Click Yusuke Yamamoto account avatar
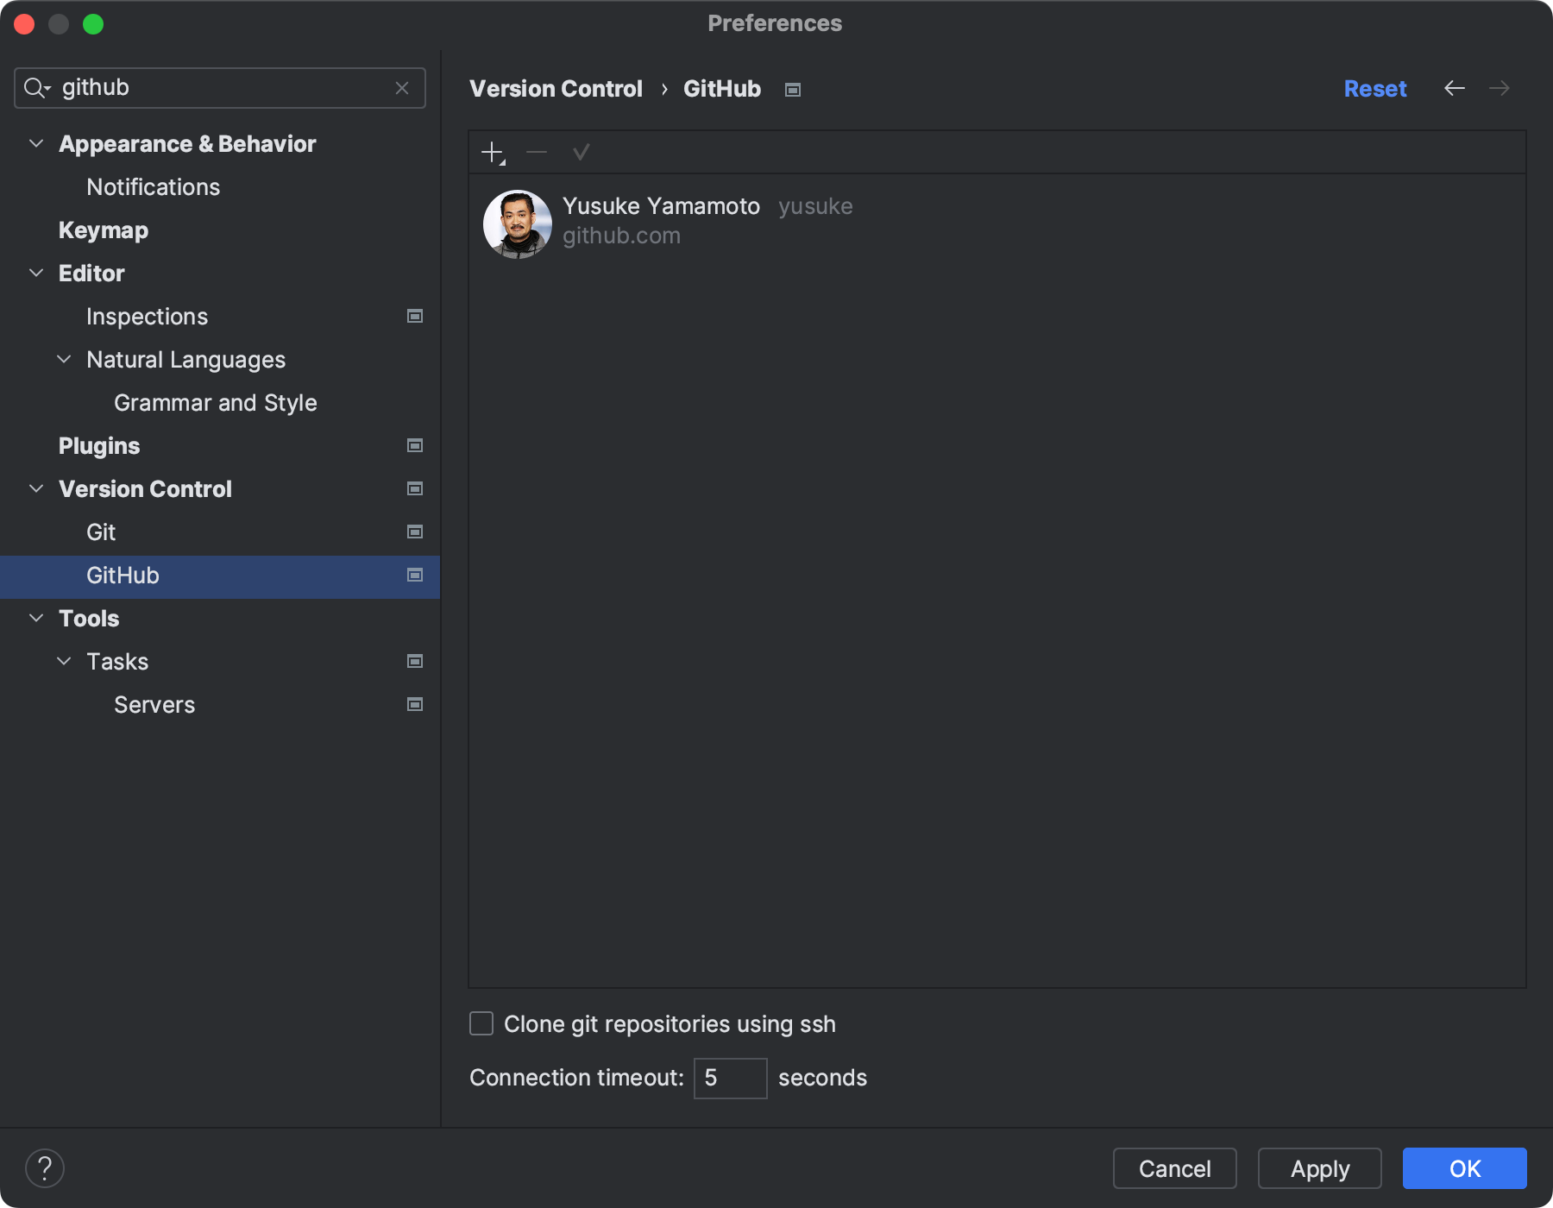Viewport: 1553px width, 1208px height. (517, 223)
